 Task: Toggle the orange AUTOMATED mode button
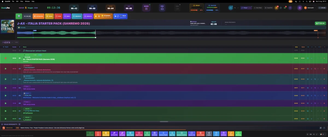tap(38, 16)
